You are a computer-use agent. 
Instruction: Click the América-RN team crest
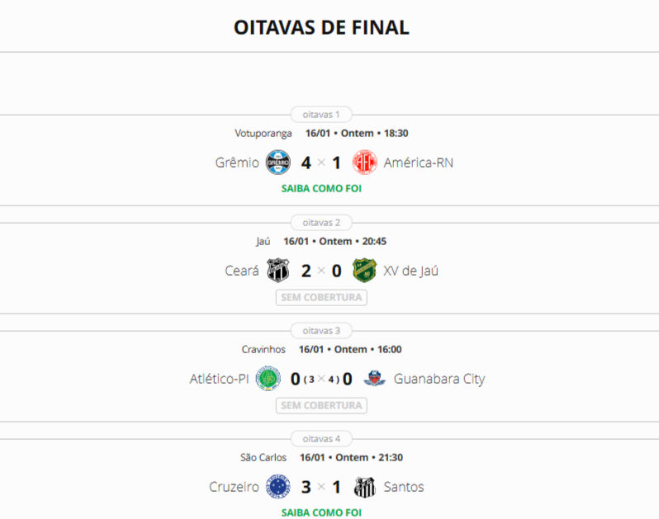364,163
